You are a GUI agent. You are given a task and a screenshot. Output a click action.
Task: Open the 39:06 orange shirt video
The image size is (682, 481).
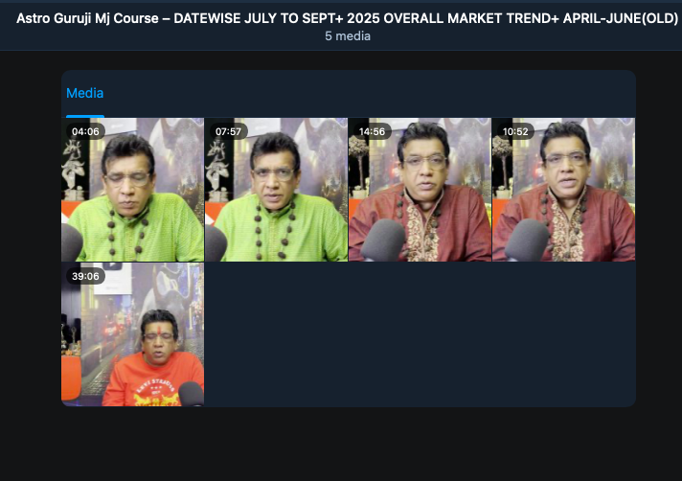[x=132, y=334]
